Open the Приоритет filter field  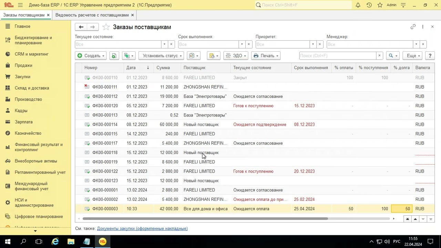point(283,44)
